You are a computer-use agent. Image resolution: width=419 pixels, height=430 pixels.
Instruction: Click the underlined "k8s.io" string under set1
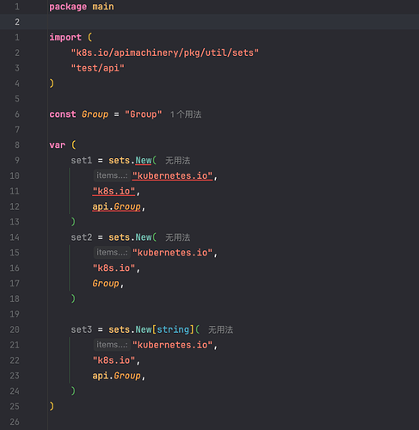pyautogui.click(x=114, y=191)
